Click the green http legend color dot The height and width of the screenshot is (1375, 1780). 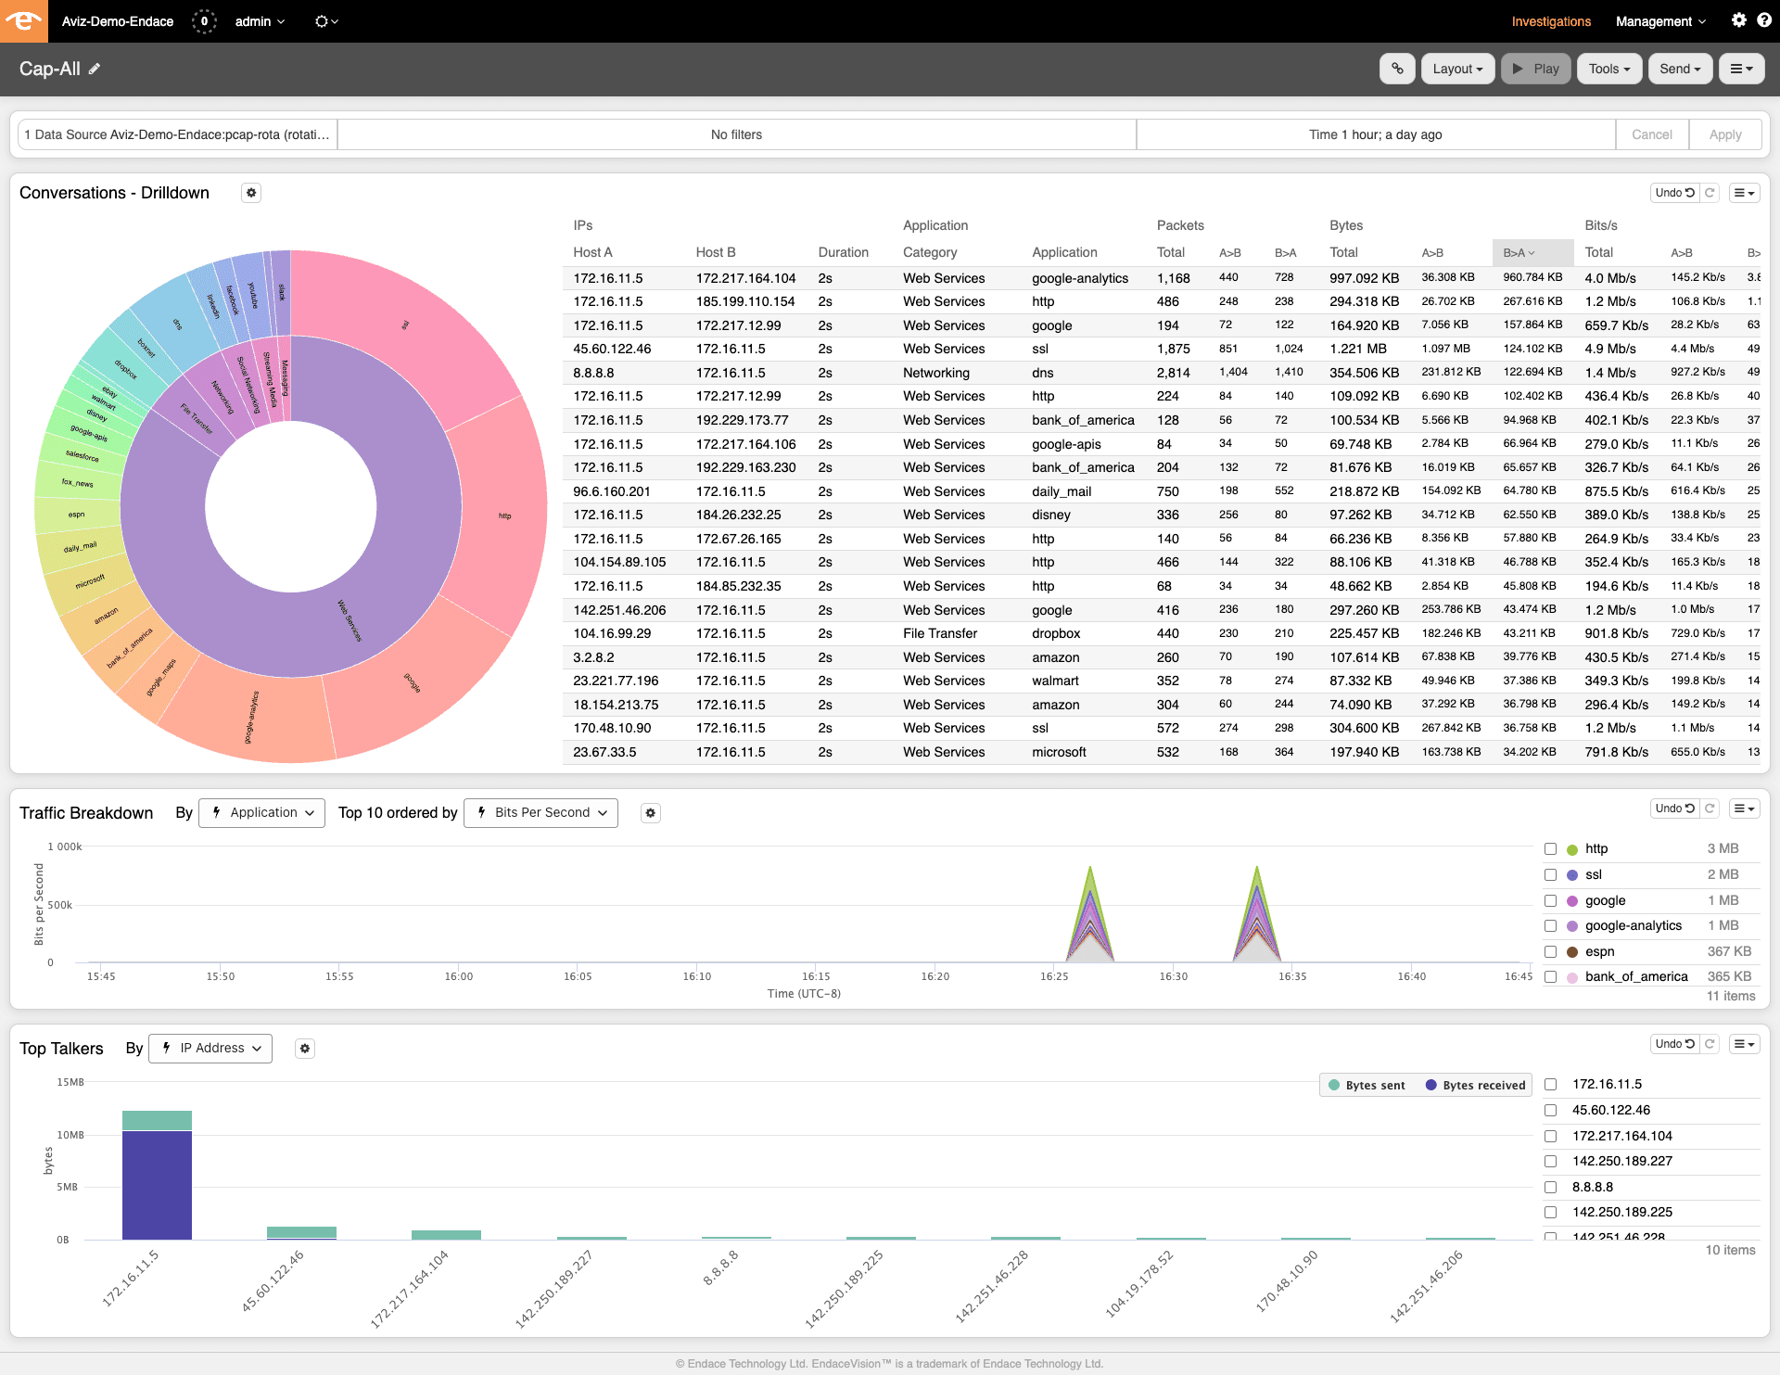click(x=1571, y=849)
